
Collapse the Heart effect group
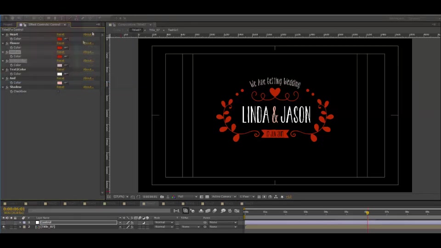[3, 34]
